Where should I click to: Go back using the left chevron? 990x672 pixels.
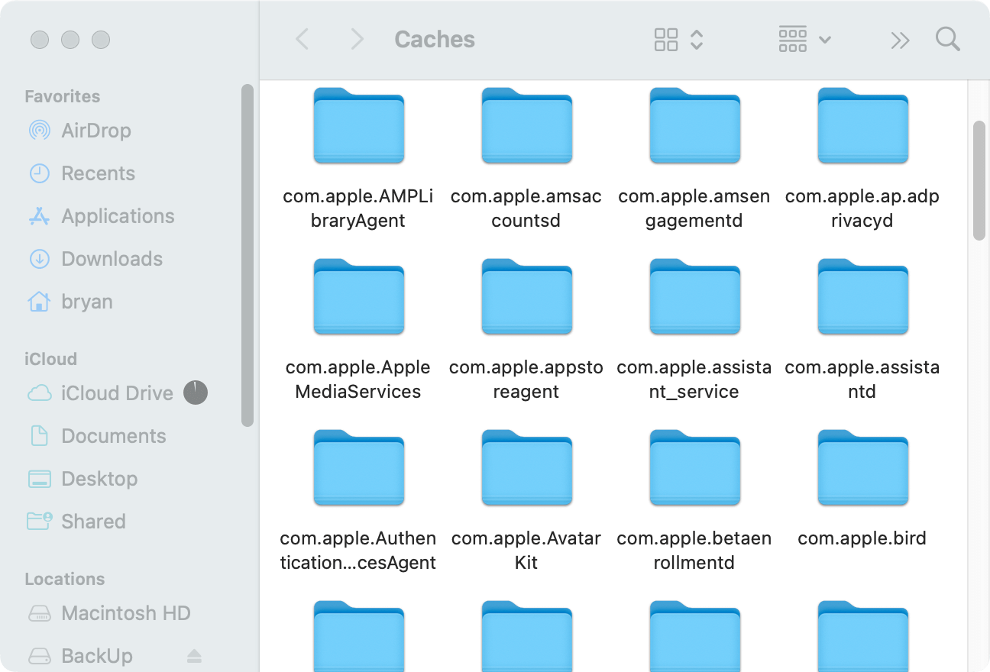302,40
